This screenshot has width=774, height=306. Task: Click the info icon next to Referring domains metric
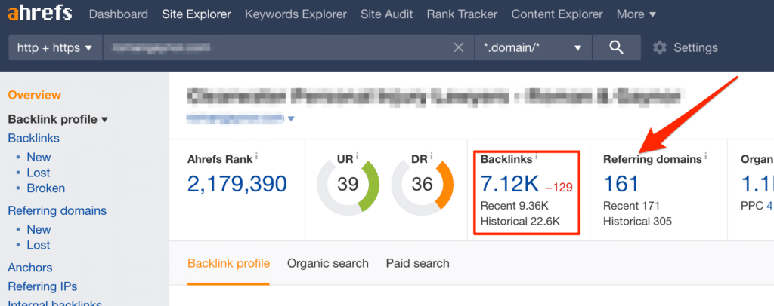[x=706, y=155]
